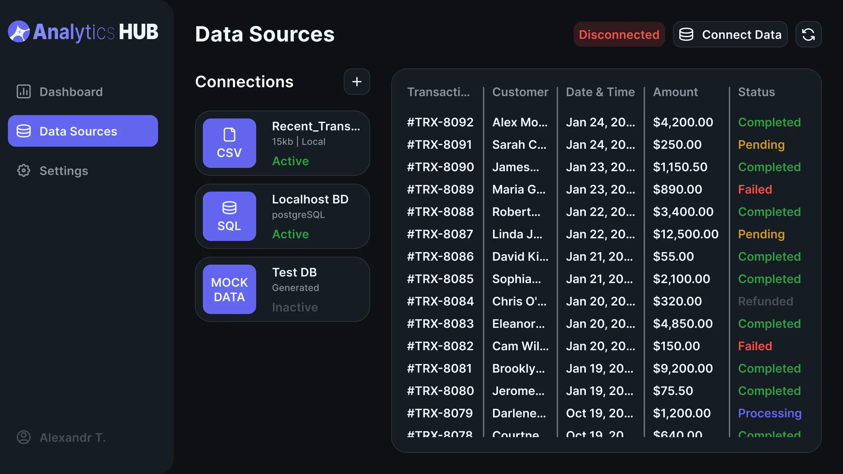Add a new connection with plus icon
The image size is (843, 474).
pyautogui.click(x=357, y=82)
